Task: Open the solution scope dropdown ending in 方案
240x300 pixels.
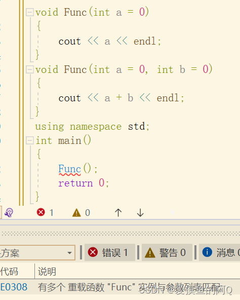Action: point(37,252)
